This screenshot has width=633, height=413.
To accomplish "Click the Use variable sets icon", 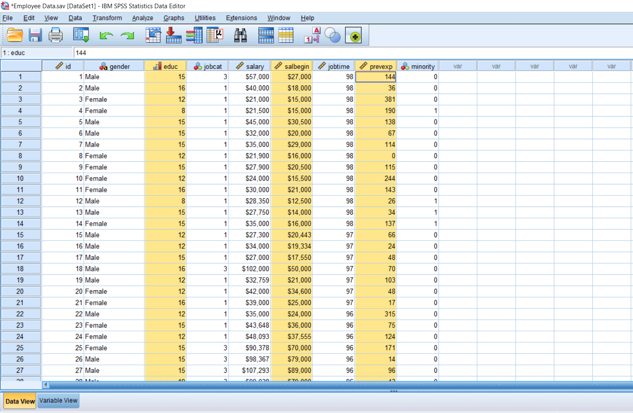I will click(x=333, y=35).
